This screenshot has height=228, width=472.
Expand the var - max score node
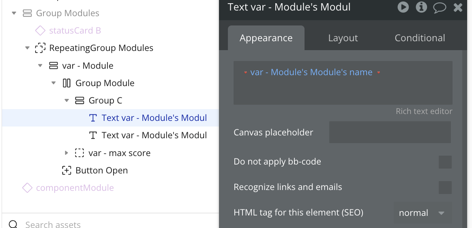(x=67, y=153)
